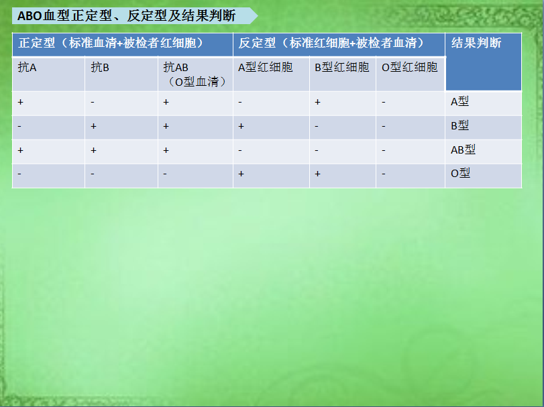Click B型红细胞 '+' cell in A型 row

click(x=343, y=103)
